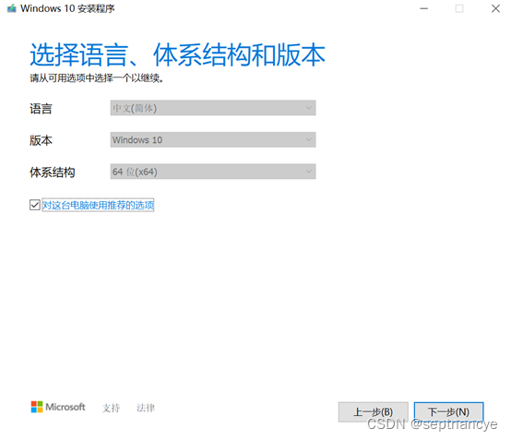This screenshot has height=440, width=511.
Task: Uncheck the 对这台电脑使用推荐的选项 checkbox
Action: 35,205
